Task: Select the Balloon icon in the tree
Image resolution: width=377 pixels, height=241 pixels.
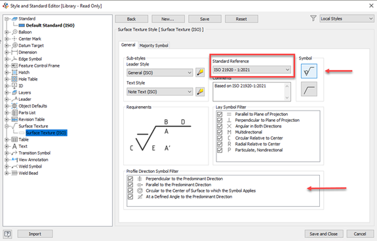Action: (14, 32)
